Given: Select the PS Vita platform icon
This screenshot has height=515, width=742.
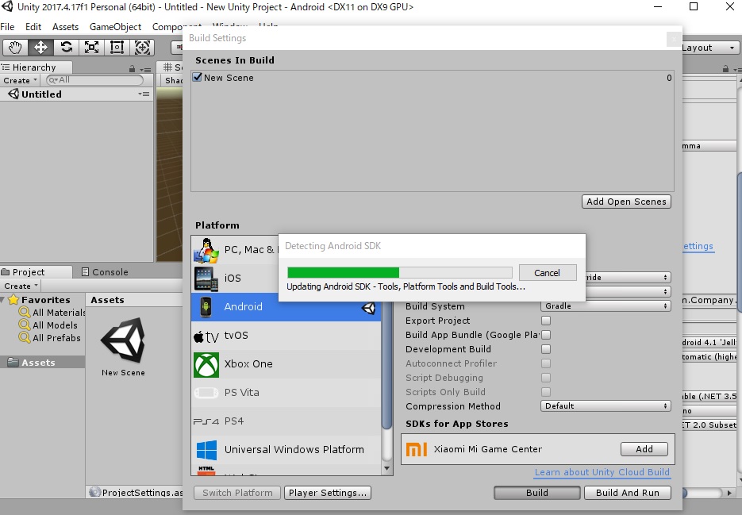Looking at the screenshot, I should [x=206, y=393].
